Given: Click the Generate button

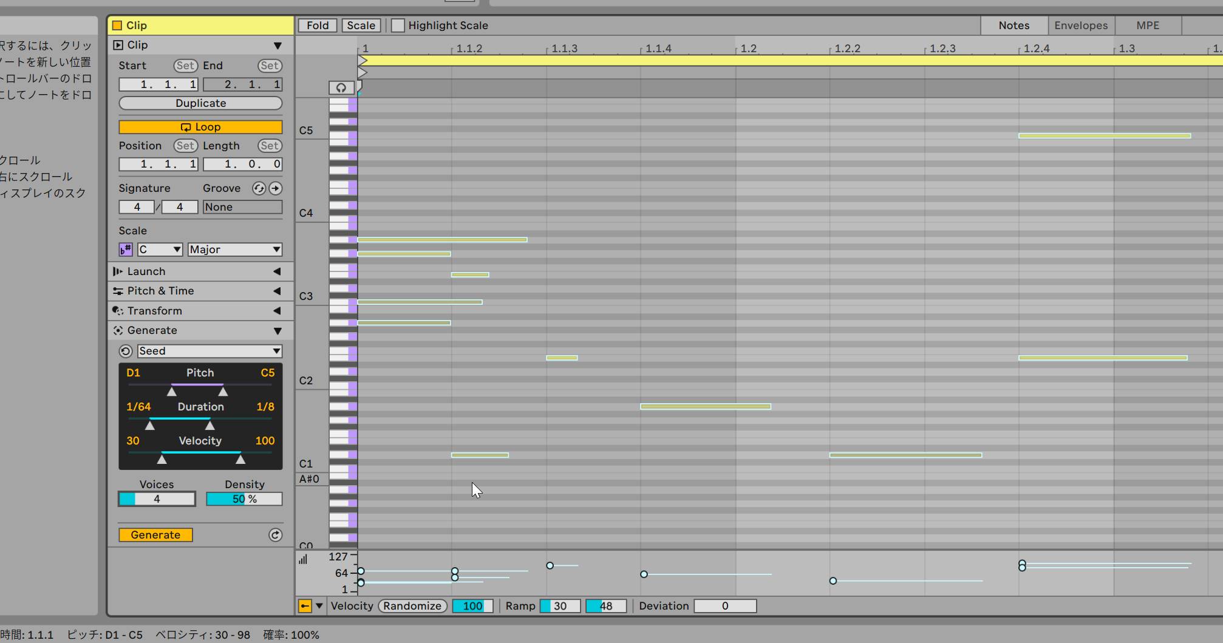Looking at the screenshot, I should (155, 535).
